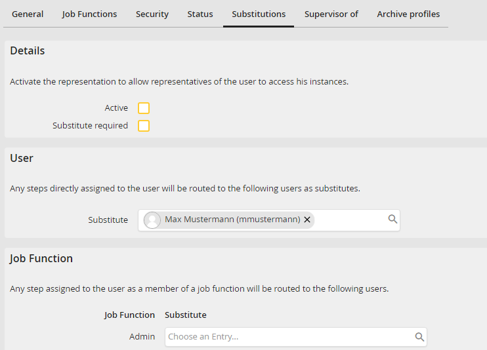
Task: Click the Max Mustermann avatar icon
Action: (152, 220)
